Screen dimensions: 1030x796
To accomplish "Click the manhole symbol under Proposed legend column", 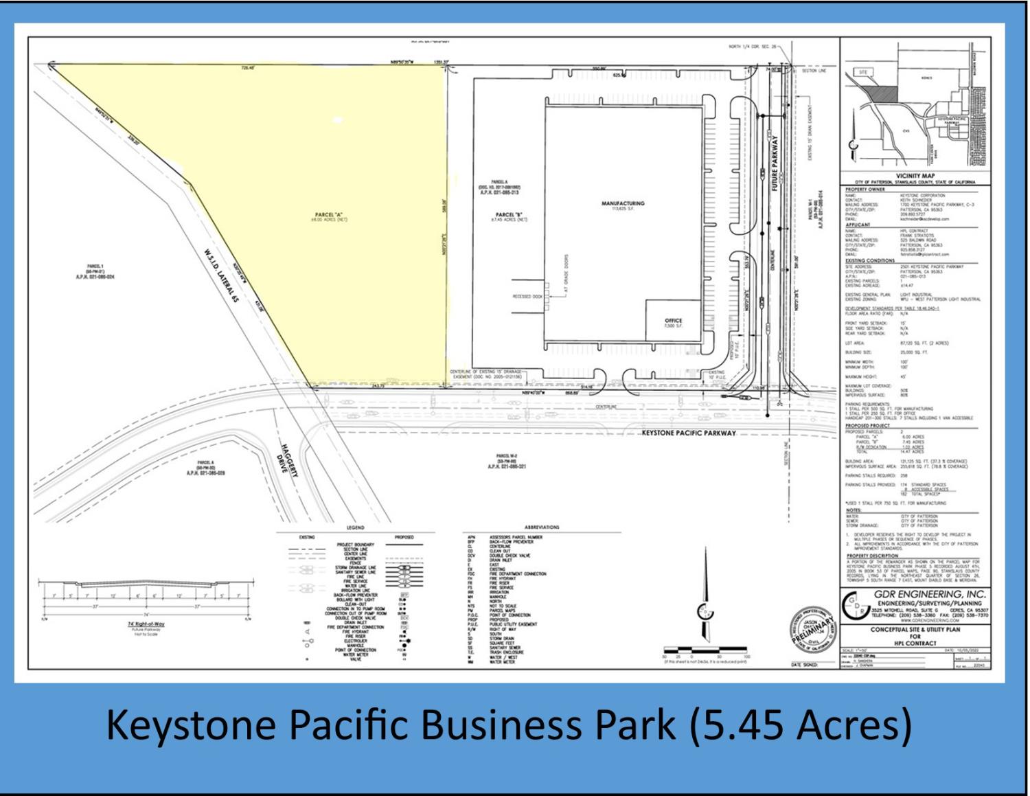I will pyautogui.click(x=404, y=646).
